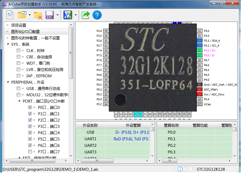Open the project folder icon
Screen dimensions: 241x173
coord(22,15)
